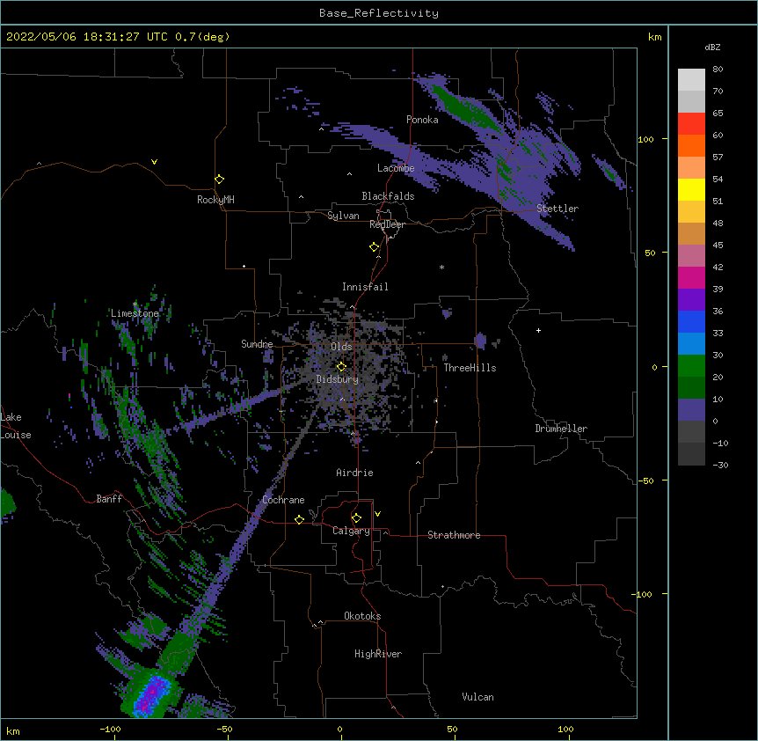
Task: Click the Lacombe city label
Action: click(x=396, y=168)
